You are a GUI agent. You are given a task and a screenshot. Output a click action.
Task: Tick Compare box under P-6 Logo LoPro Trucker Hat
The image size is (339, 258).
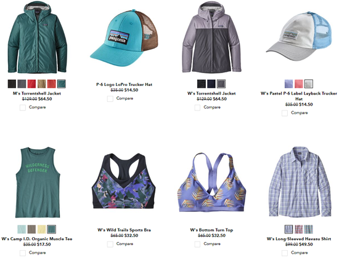[110, 99]
